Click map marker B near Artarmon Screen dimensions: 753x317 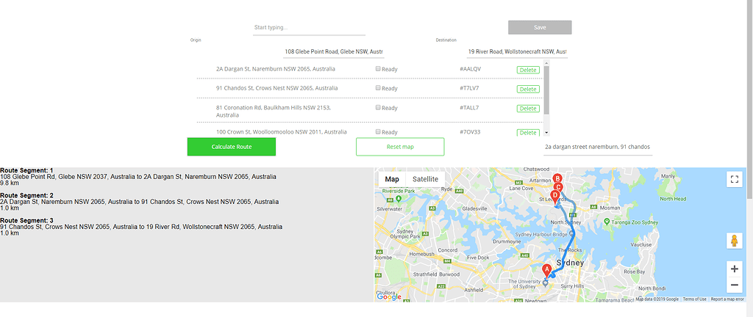click(557, 178)
